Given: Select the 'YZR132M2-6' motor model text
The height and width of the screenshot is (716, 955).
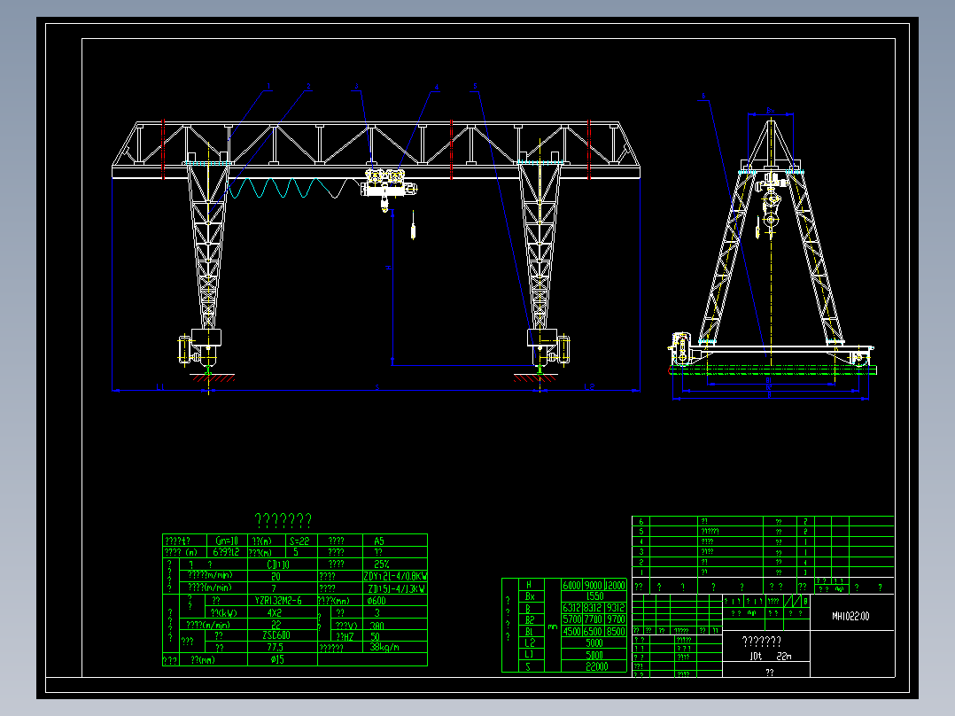Looking at the screenshot, I should point(278,600).
